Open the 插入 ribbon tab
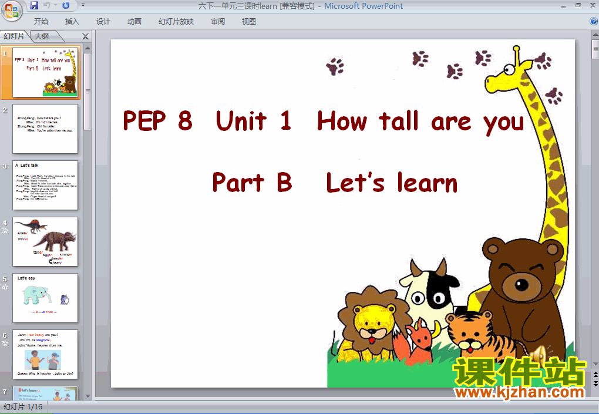 click(72, 21)
